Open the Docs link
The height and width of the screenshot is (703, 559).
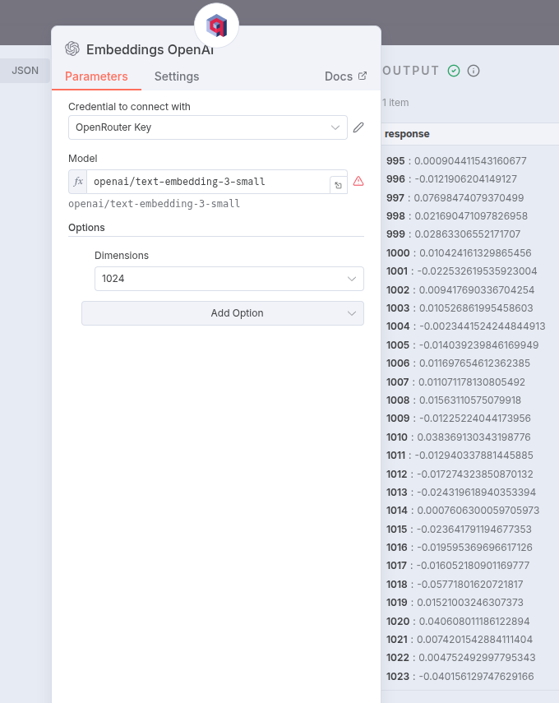338,76
